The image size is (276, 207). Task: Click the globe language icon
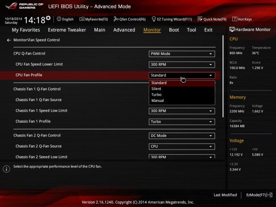pos(59,19)
